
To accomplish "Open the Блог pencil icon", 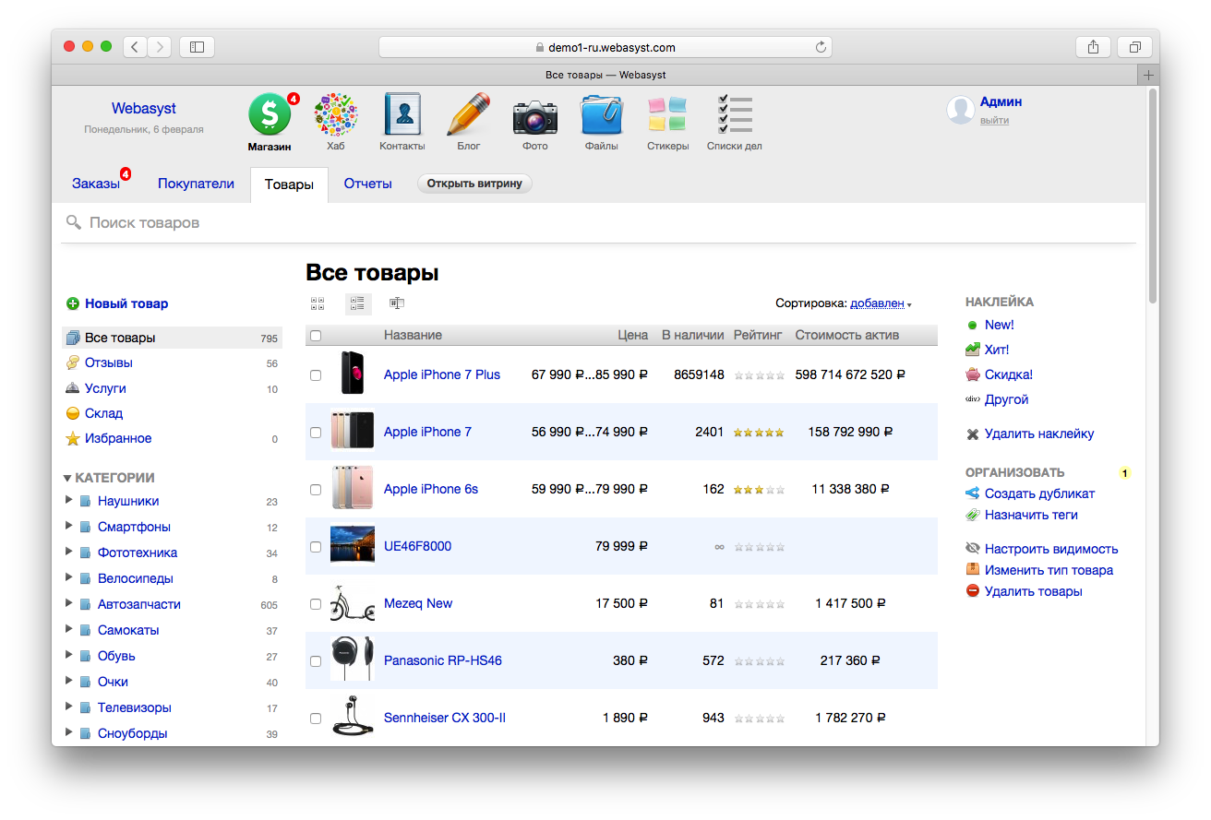I will click(469, 114).
